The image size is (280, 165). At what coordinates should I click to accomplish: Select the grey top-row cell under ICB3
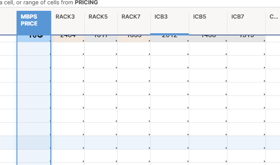click(x=170, y=38)
